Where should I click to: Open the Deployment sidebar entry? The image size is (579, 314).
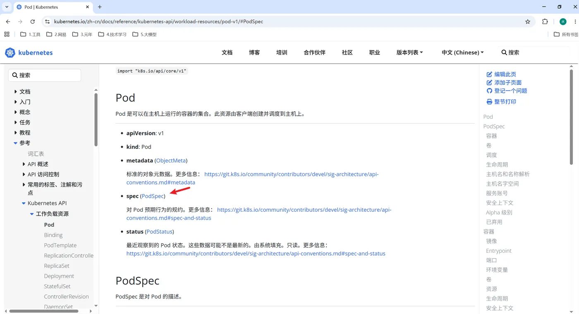pyautogui.click(x=59, y=276)
